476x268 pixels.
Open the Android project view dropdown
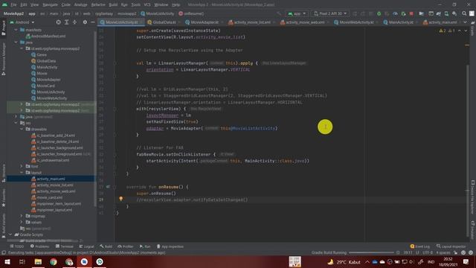click(x=22, y=22)
